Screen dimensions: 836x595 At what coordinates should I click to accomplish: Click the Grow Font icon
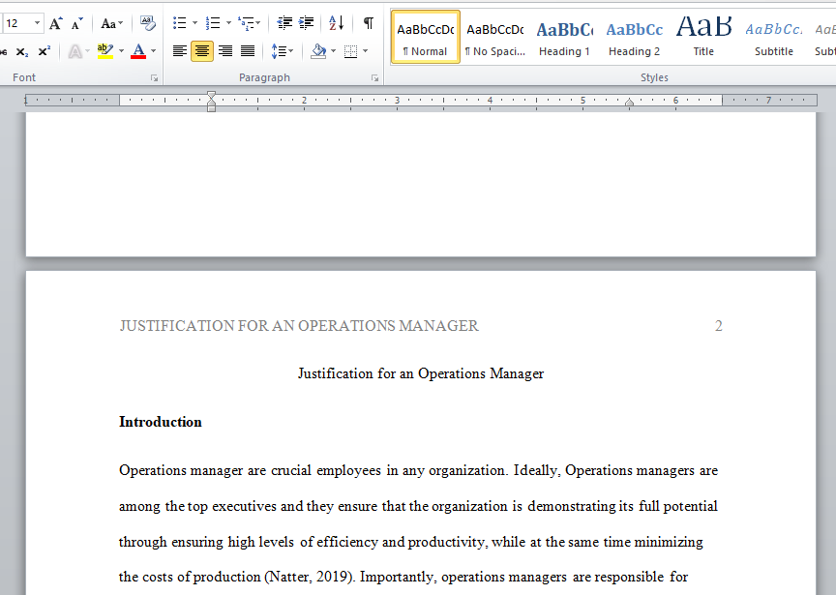[x=55, y=23]
